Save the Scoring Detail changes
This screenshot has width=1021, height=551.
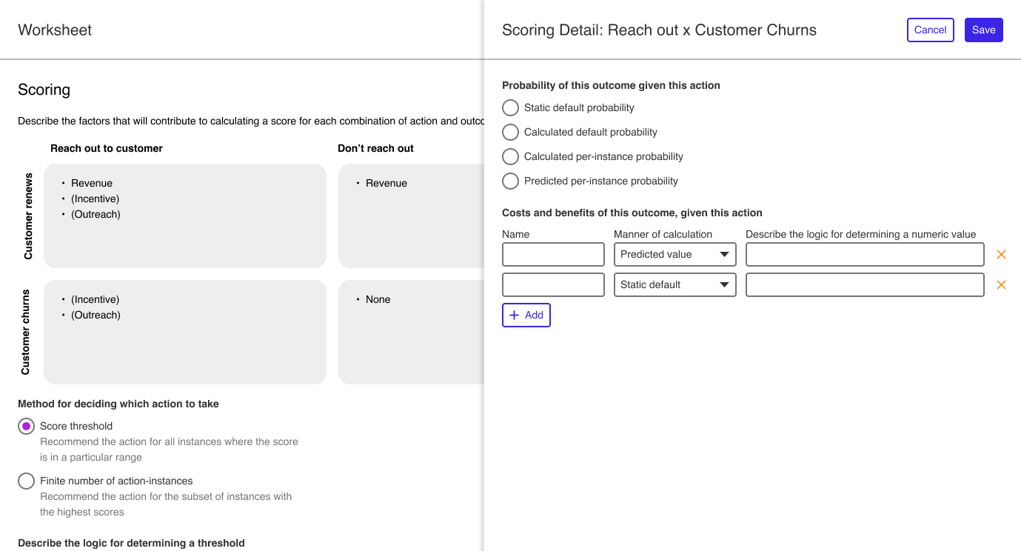point(983,30)
